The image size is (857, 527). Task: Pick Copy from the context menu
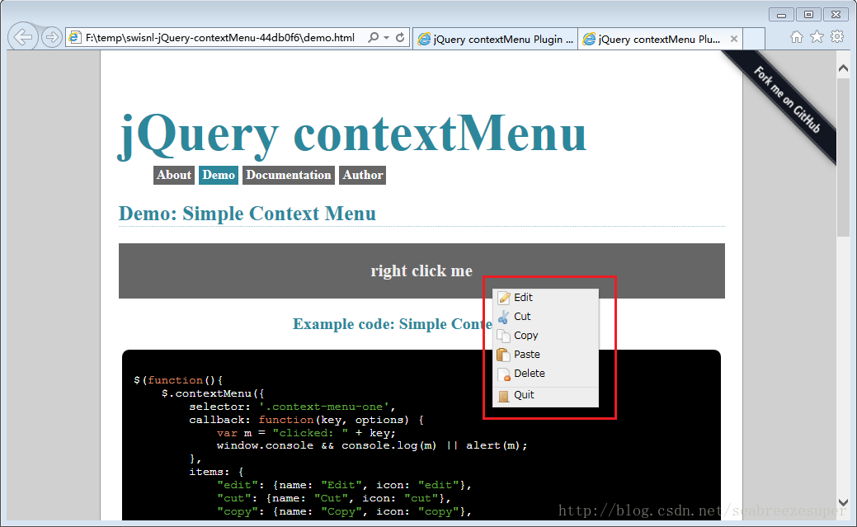(x=525, y=336)
